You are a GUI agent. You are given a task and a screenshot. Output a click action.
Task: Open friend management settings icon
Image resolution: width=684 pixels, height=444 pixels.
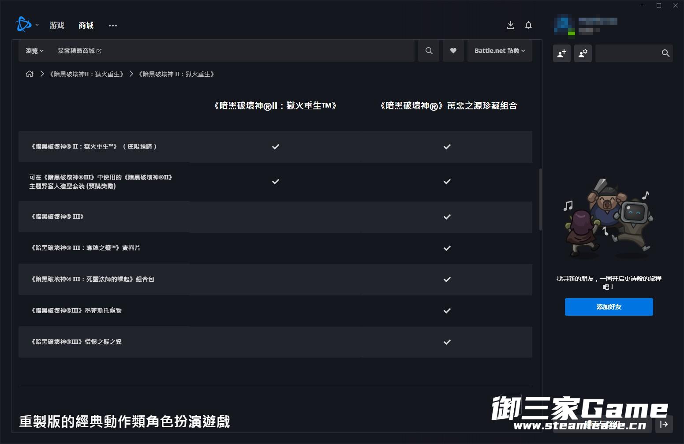coord(583,53)
